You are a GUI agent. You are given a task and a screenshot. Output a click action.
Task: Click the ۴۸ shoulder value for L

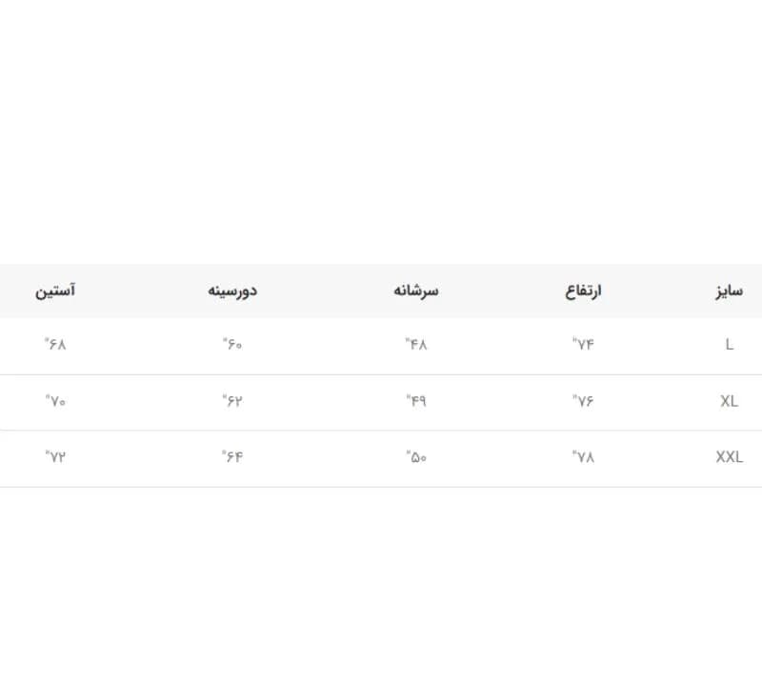point(416,344)
